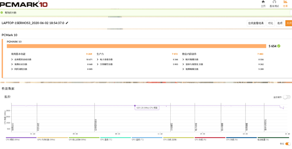Select the 电池电量 (%) legend swatch
The height and width of the screenshot is (149, 292).
point(273,138)
